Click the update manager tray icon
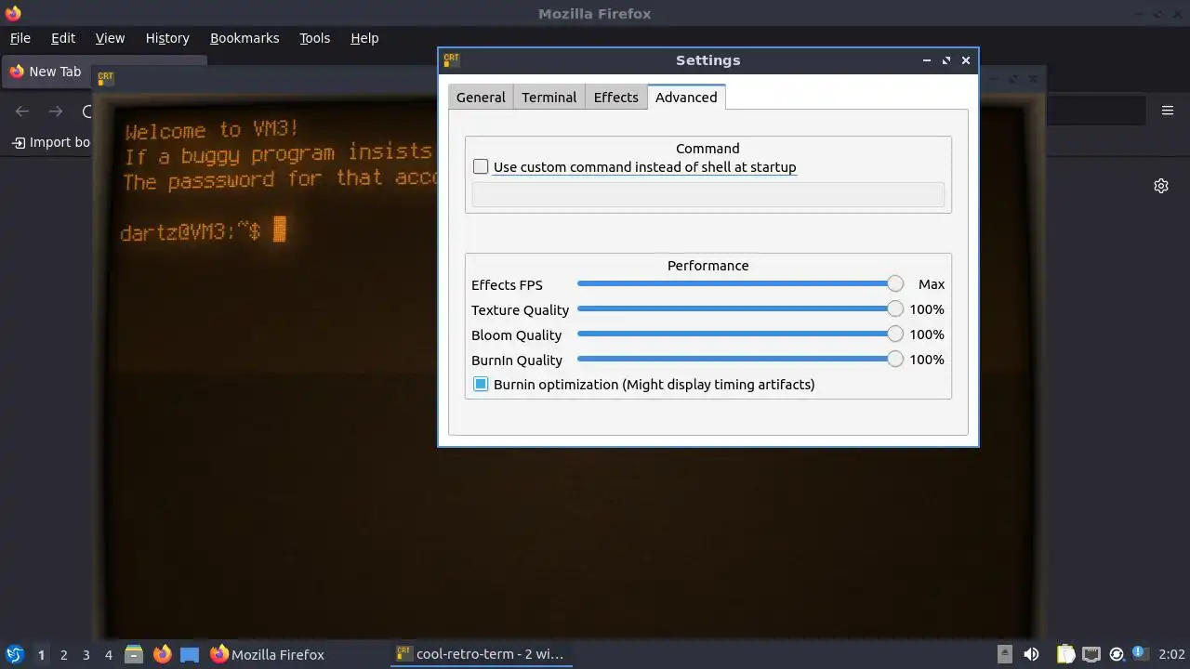 pyautogui.click(x=1117, y=654)
